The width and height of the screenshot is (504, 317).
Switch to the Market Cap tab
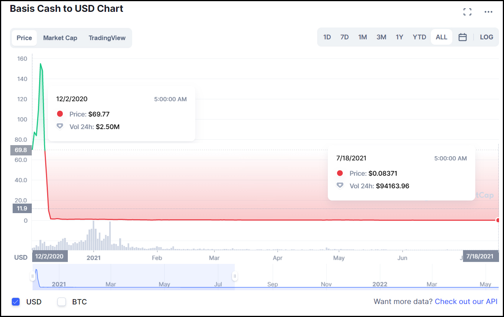60,38
